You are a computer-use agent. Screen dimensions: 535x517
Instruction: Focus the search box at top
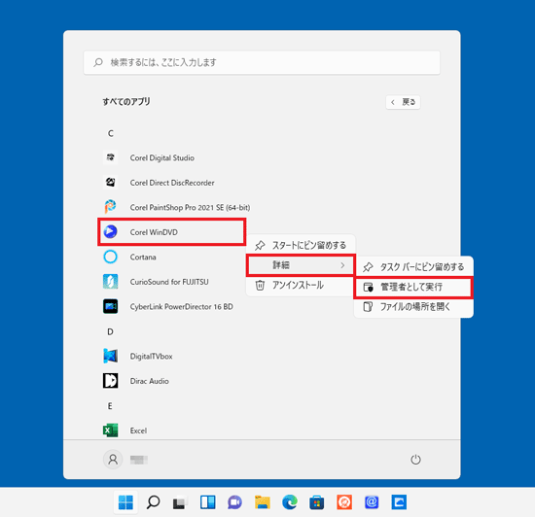[x=262, y=62]
